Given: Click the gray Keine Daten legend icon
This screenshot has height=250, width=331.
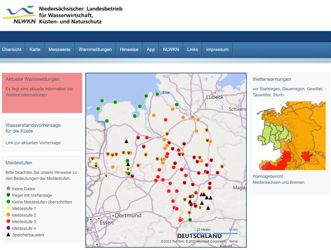Looking at the screenshot, I should click(x=8, y=189).
